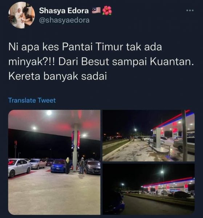Image resolution: width=203 pixels, height=218 pixels.
Task: Open the @shasyaedora handle
Action: pyautogui.click(x=64, y=20)
